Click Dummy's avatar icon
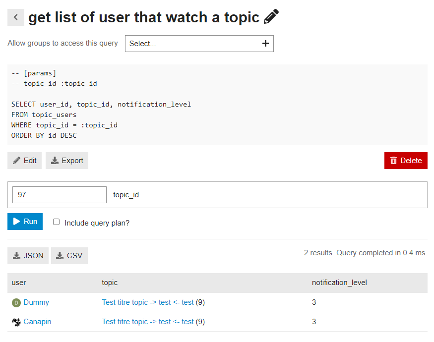Viewport: 434px width, 342px height. (16, 303)
